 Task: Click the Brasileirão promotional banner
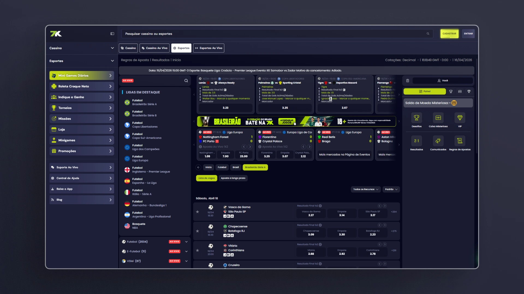tap(296, 121)
